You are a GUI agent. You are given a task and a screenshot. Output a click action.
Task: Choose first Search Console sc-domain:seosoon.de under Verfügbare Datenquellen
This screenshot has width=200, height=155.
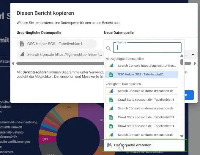coord(141,91)
